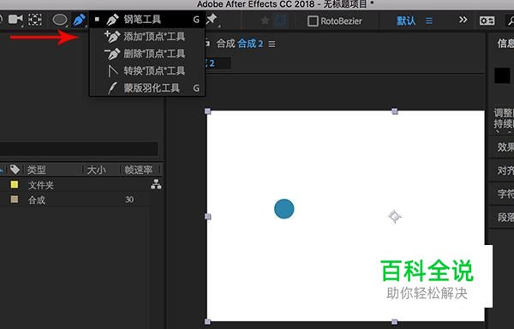
Task: Expand the double chevron workspace overflow
Action: point(463,20)
